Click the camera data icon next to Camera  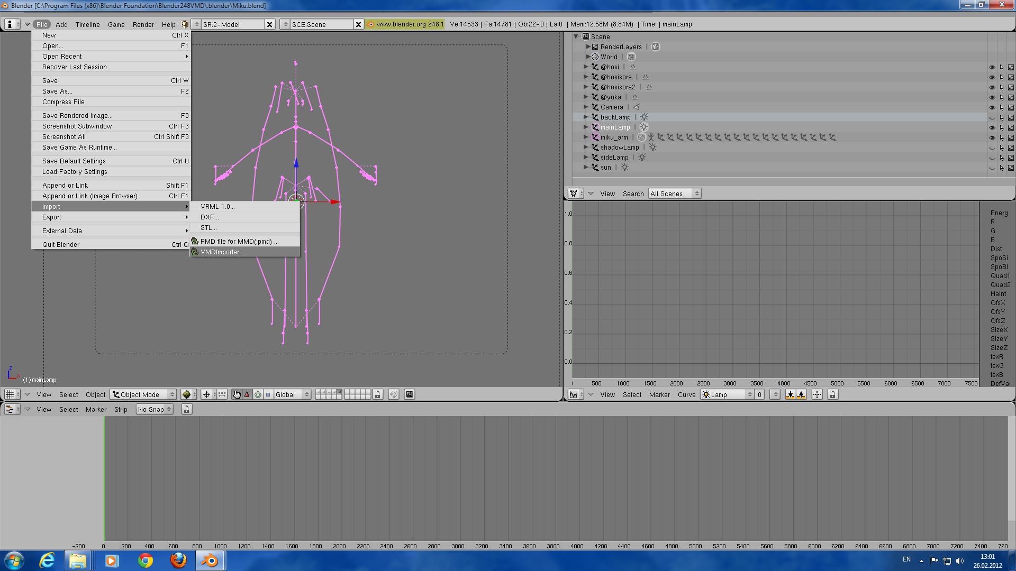(637, 107)
